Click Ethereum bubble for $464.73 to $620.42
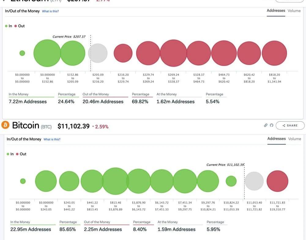Viewport: 306px width, 240px height. (x=224, y=53)
